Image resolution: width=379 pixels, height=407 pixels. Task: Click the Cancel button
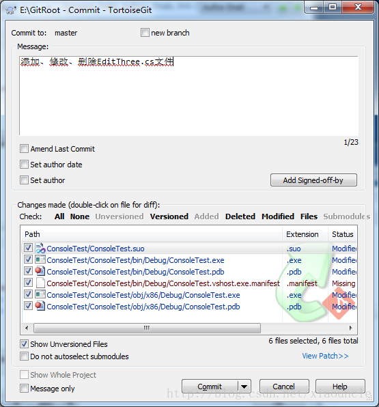(284, 387)
